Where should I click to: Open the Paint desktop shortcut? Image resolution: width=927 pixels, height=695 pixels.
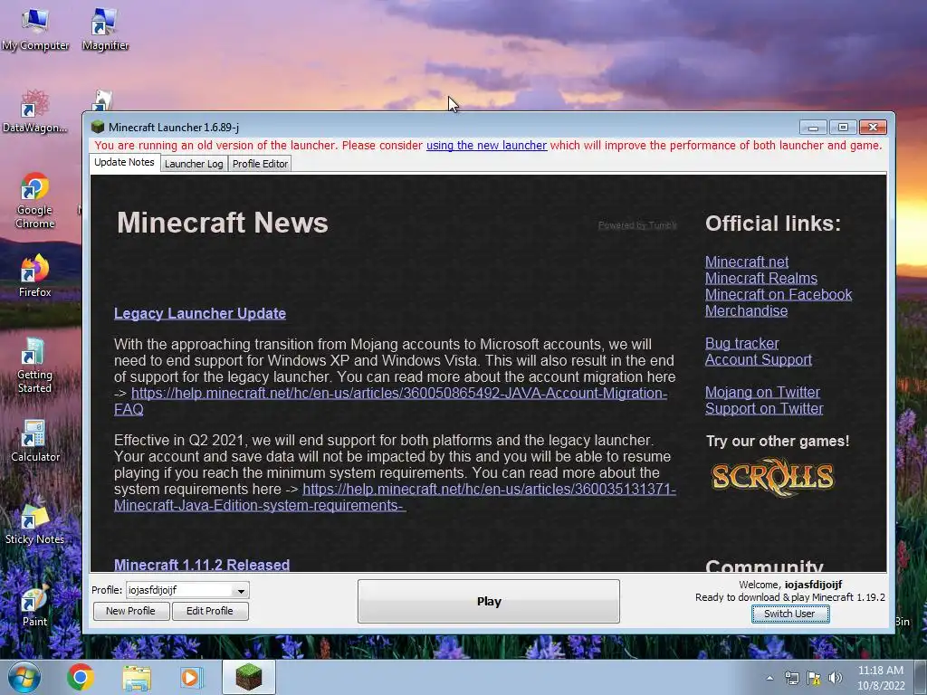click(35, 605)
